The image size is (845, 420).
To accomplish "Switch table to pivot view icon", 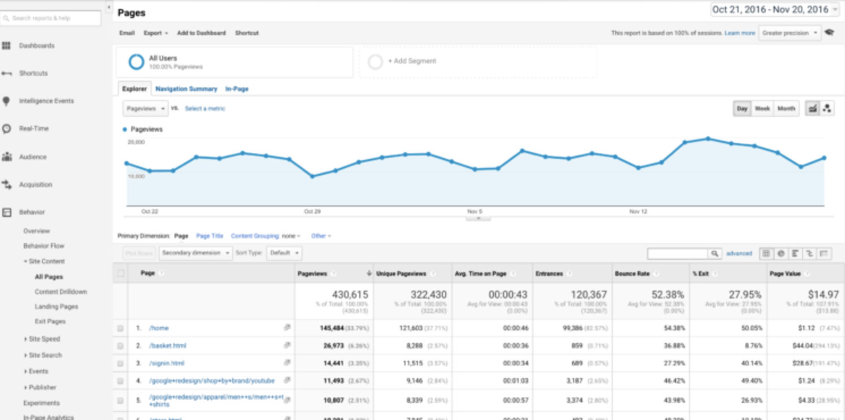I will point(824,254).
